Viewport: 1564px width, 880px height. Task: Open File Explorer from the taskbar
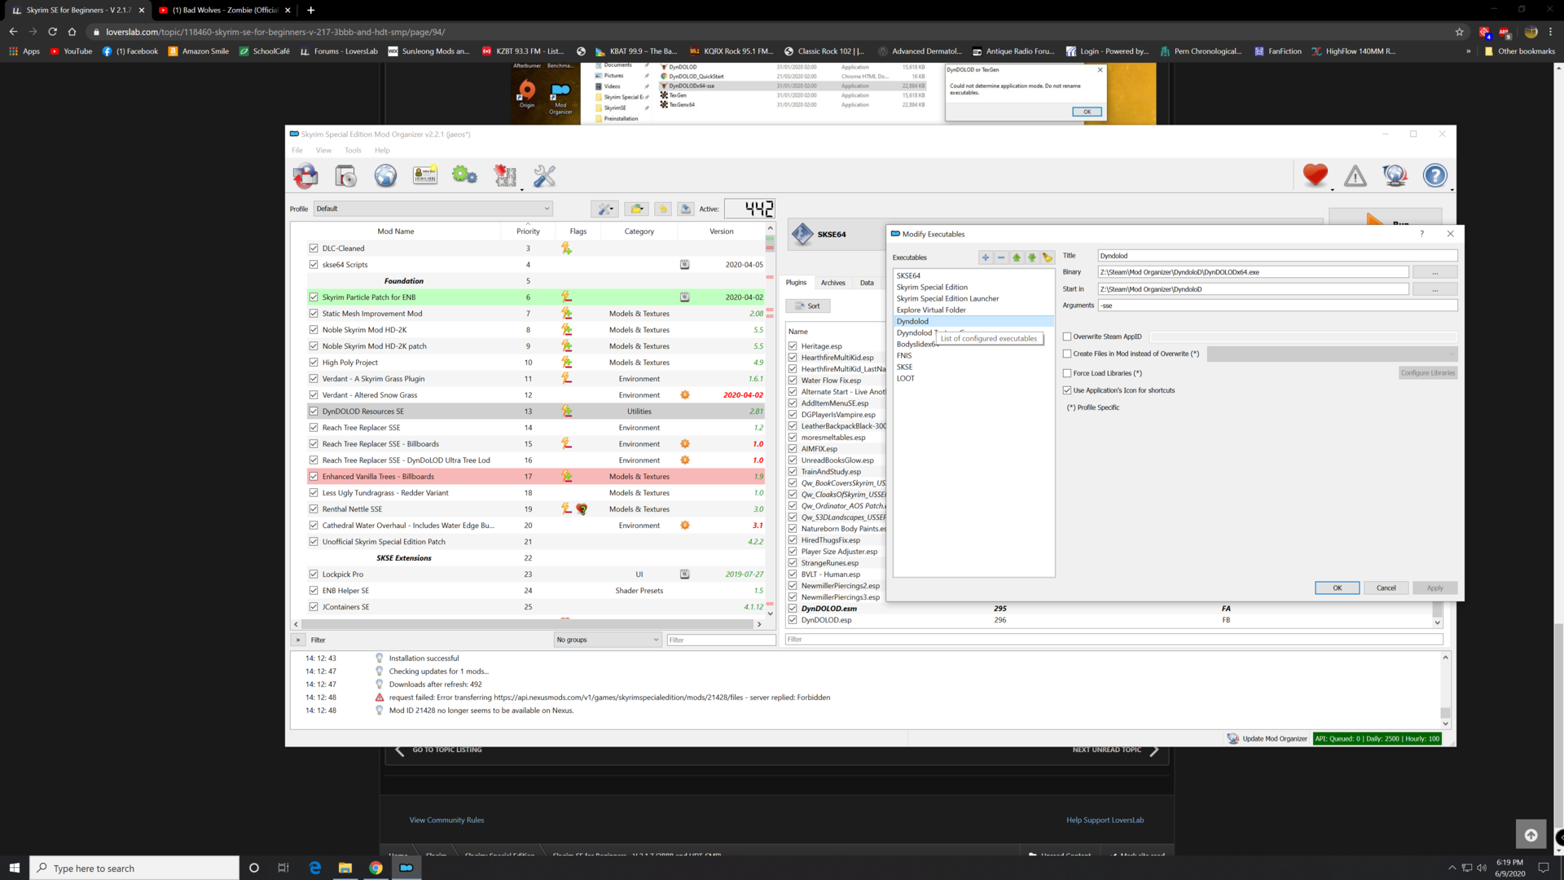pyautogui.click(x=345, y=868)
